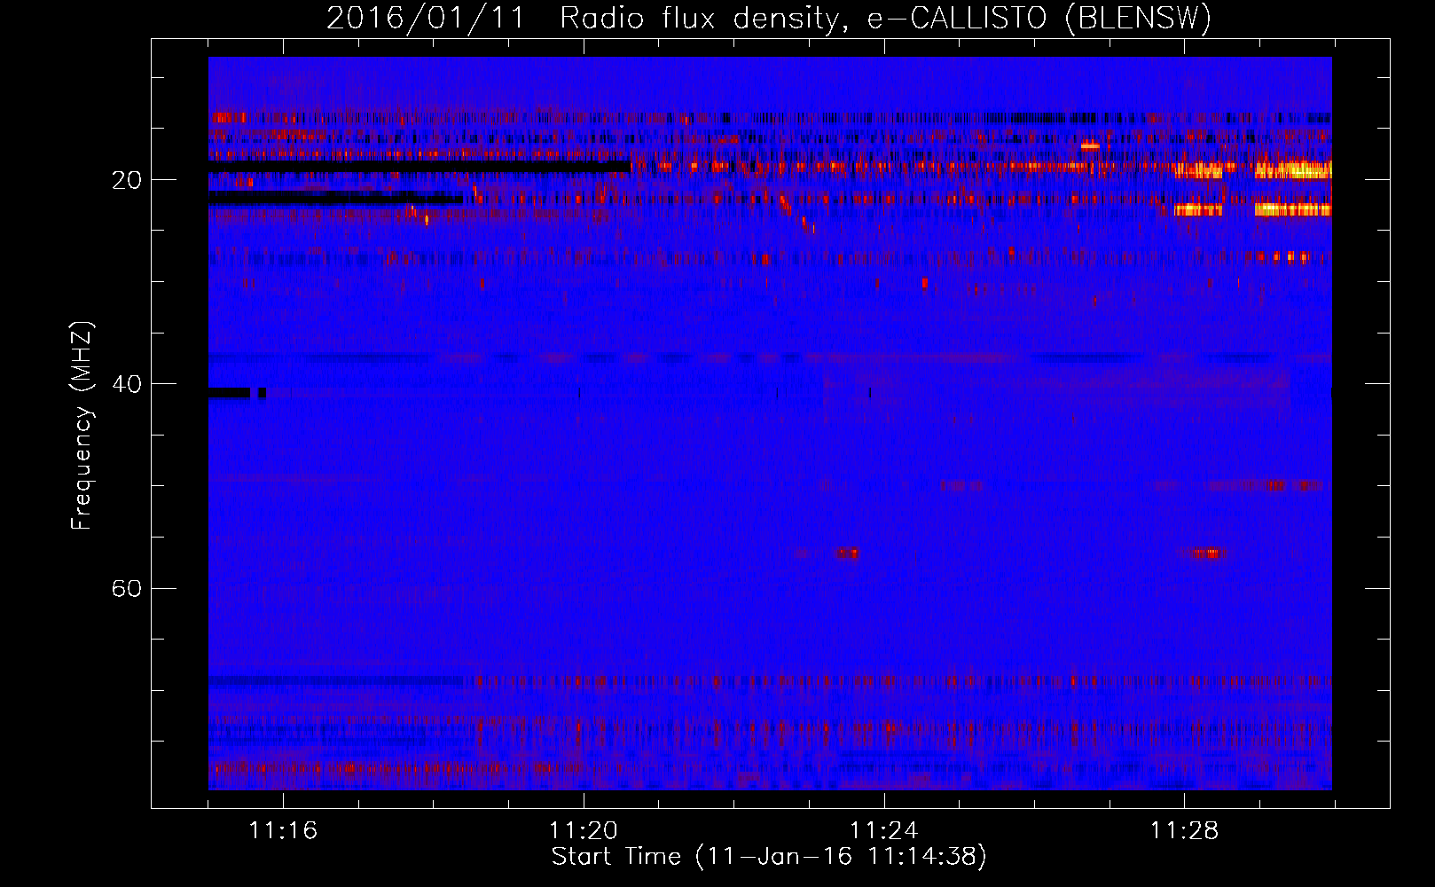
Task: Click the 'Start Time (11-Jan-16 11:14:38)' axis label
Action: click(x=769, y=857)
